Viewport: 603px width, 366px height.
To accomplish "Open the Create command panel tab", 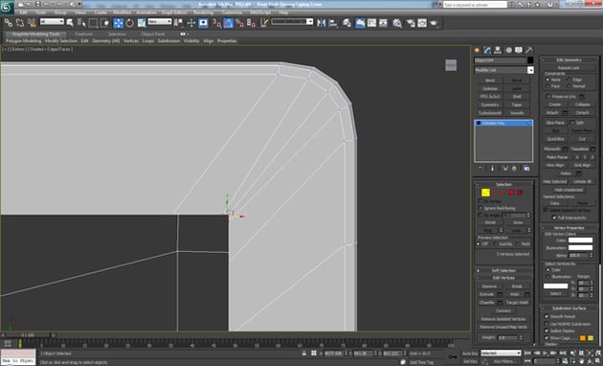I will [478, 50].
